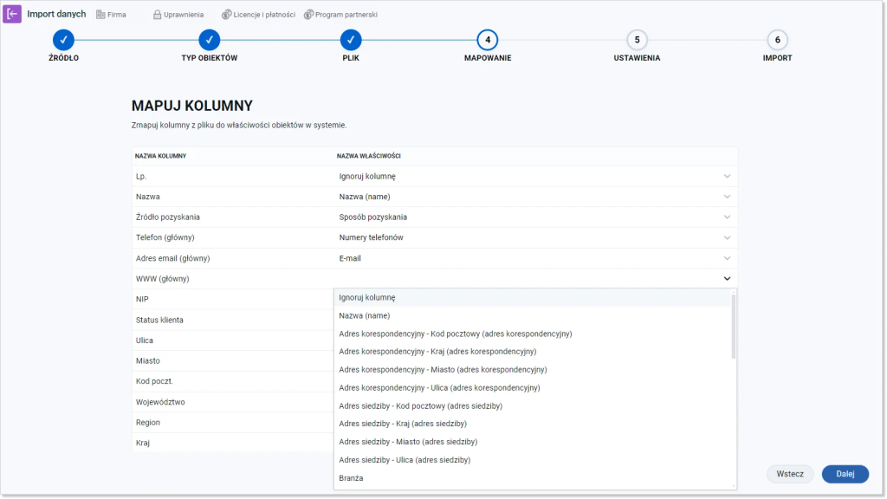The height and width of the screenshot is (499, 887).
Task: Choose Adres siedziby - Miasto option
Action: point(533,442)
